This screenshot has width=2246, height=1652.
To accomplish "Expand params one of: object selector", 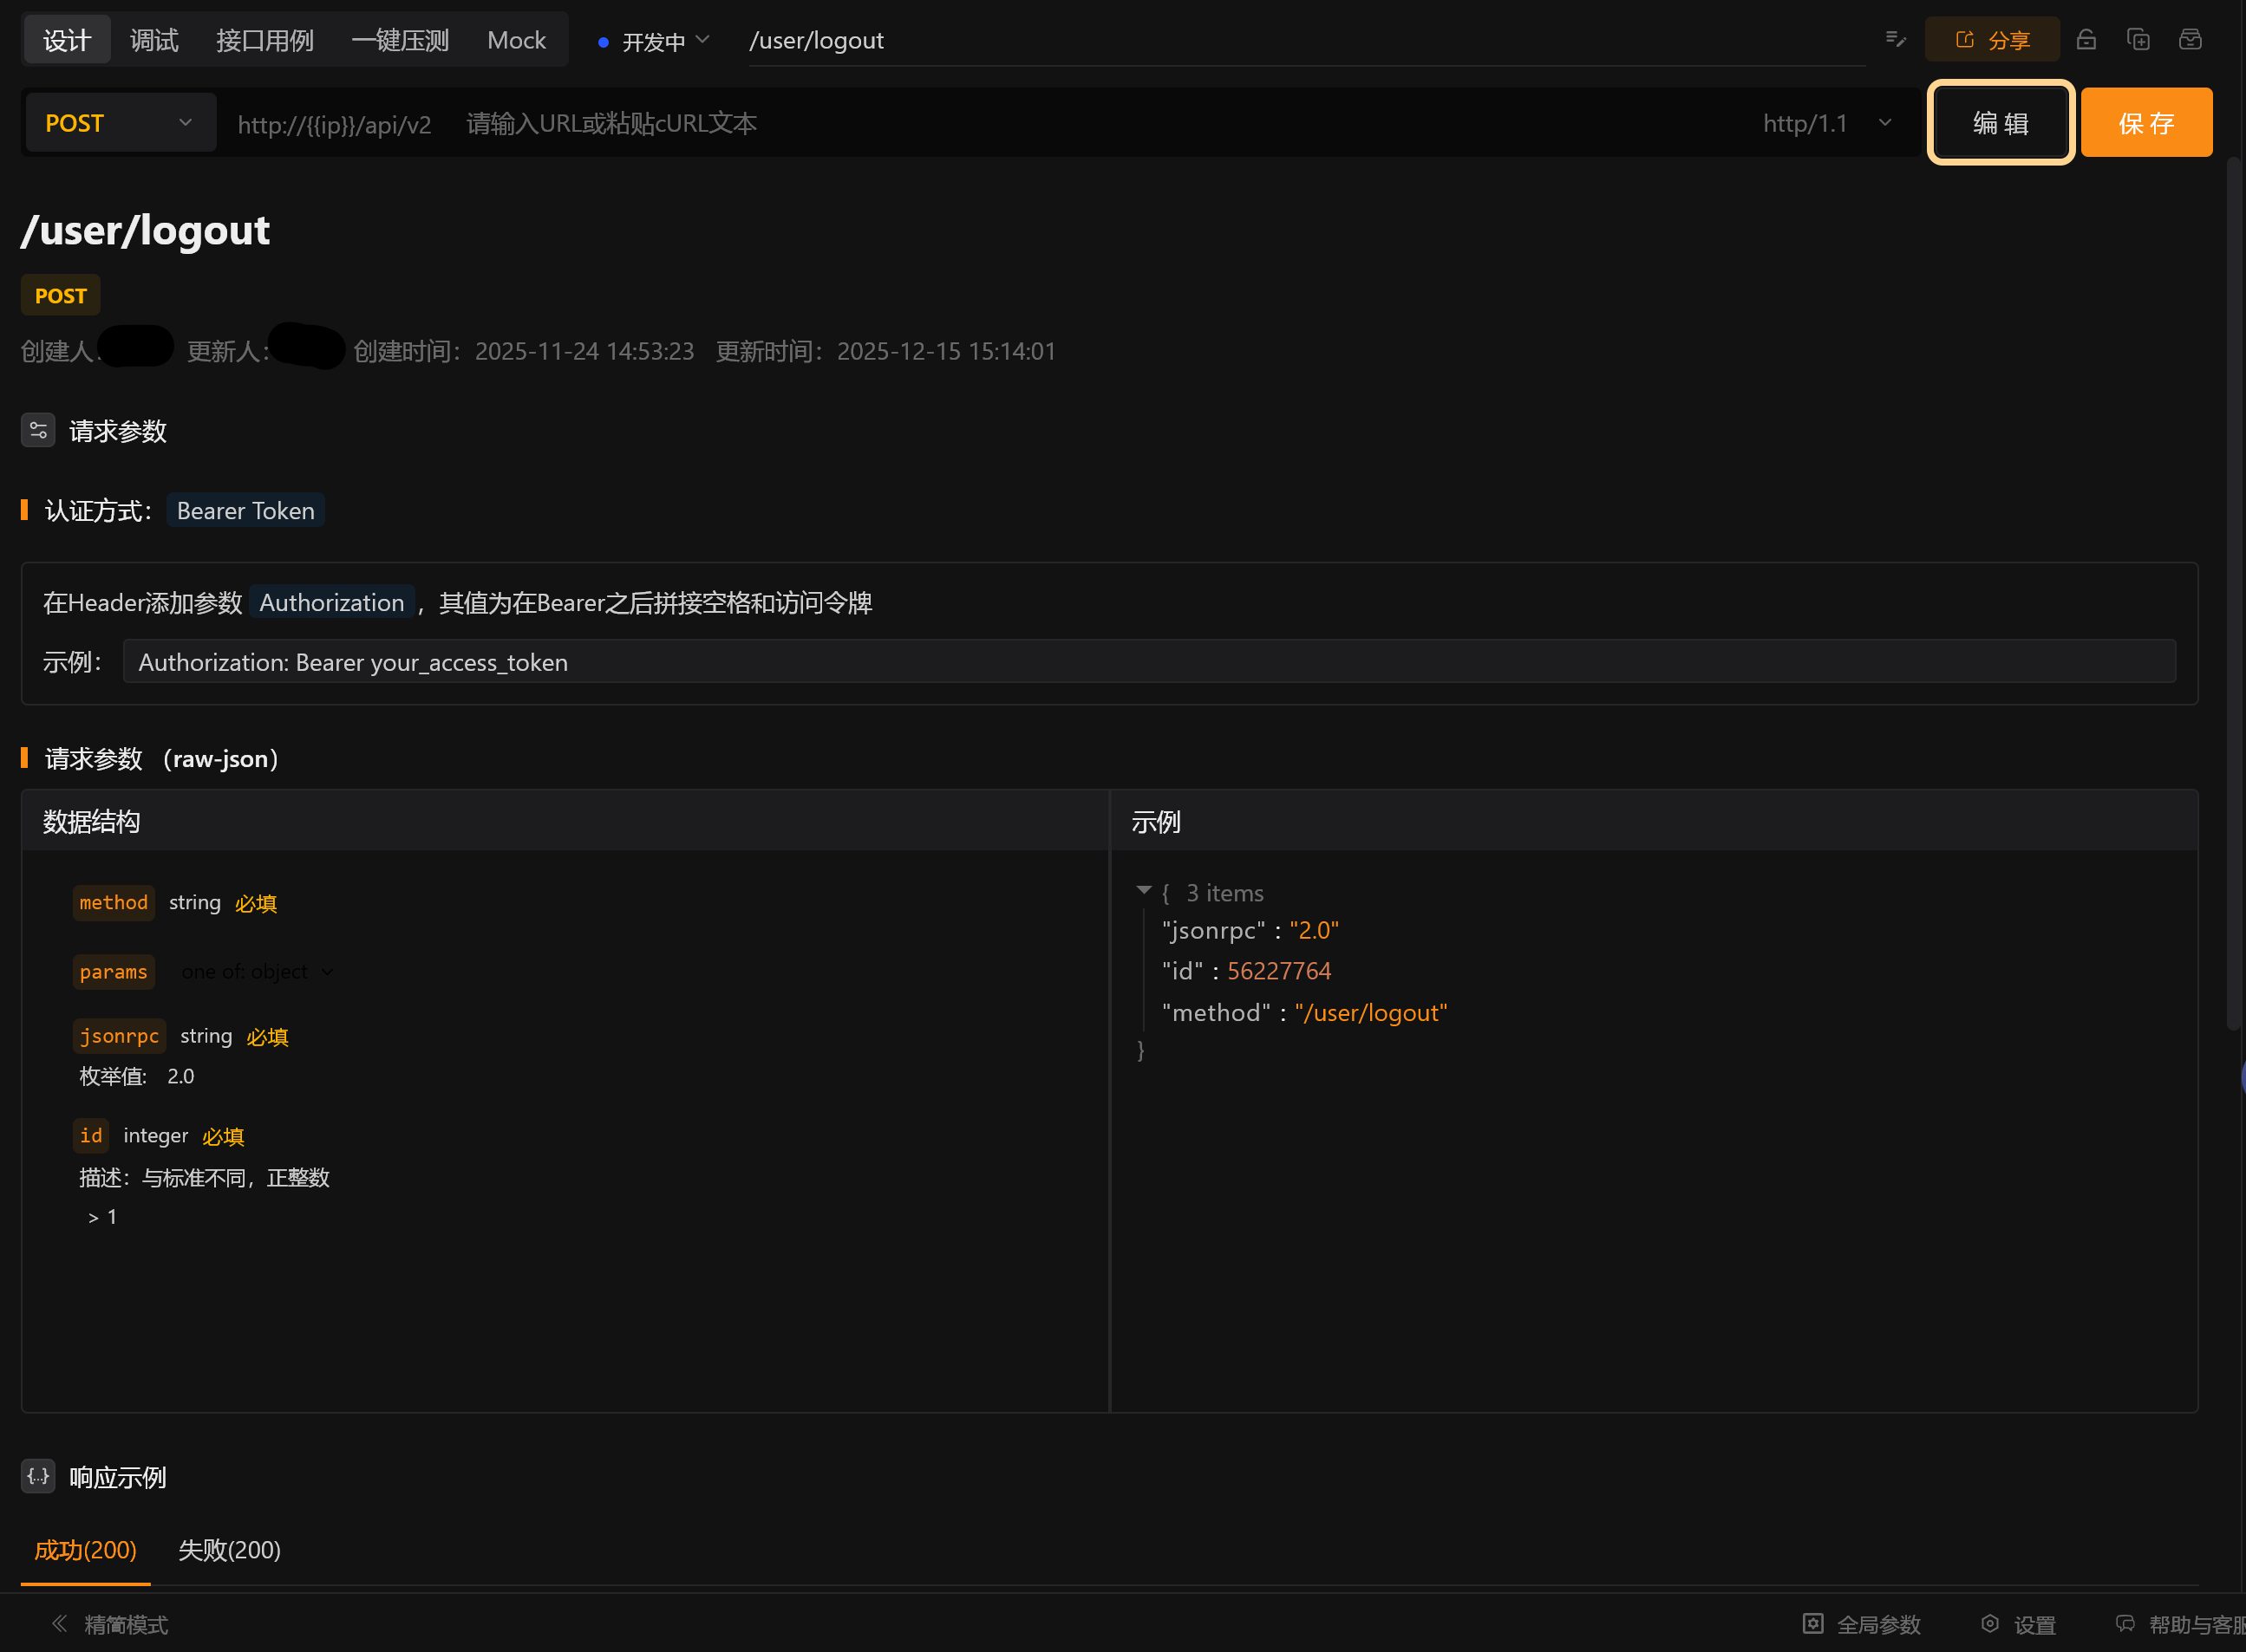I will point(257,972).
